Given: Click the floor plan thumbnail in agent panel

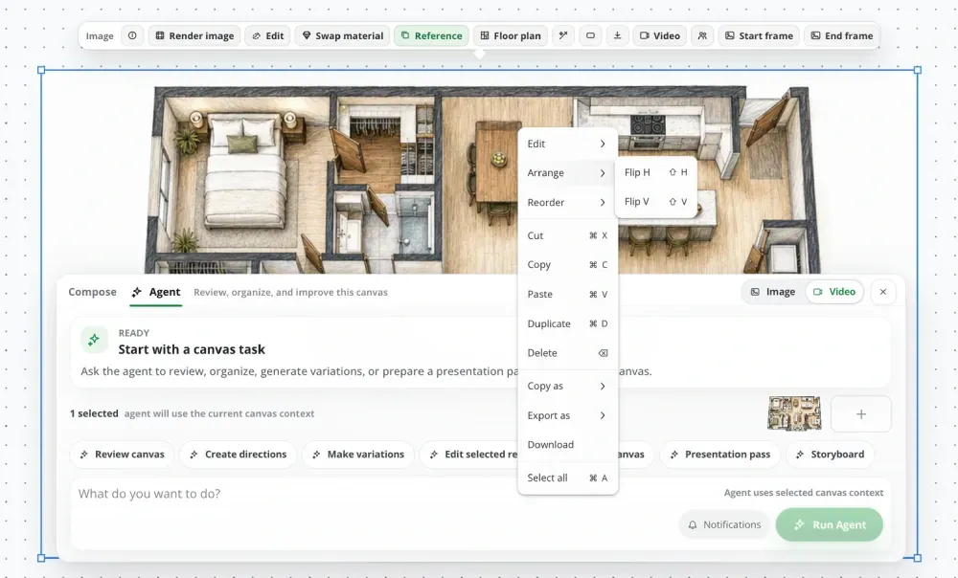Looking at the screenshot, I should point(794,413).
